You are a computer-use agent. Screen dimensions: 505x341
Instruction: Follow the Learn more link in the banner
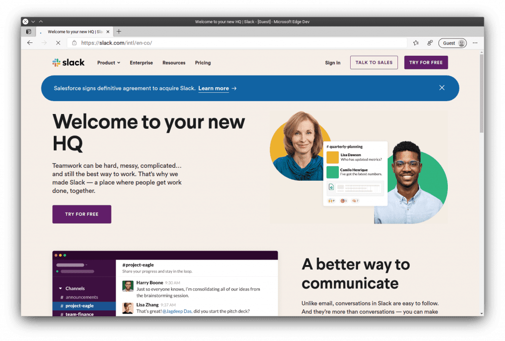(214, 88)
